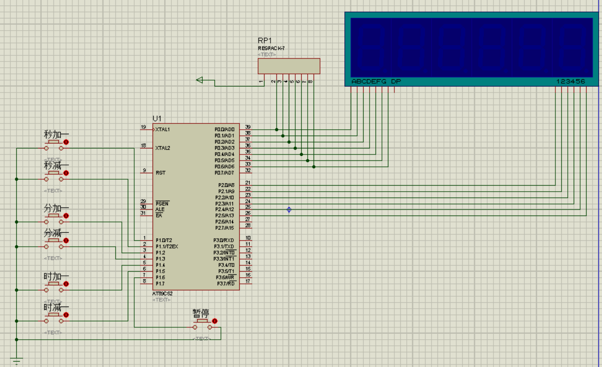
Task: Toggle the red latch dot on 分减一
Action: [x=66, y=241]
